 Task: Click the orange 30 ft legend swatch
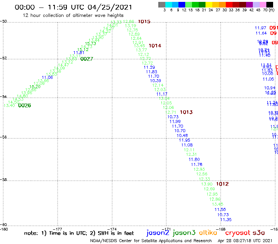pos(222,5)
